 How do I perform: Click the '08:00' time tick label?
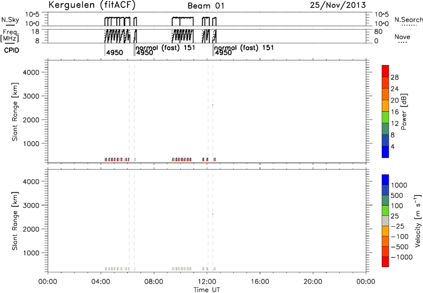click(154, 282)
